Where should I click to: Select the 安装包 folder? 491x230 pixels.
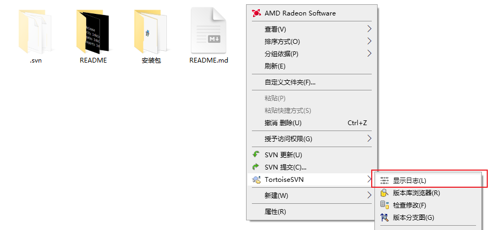(151, 31)
